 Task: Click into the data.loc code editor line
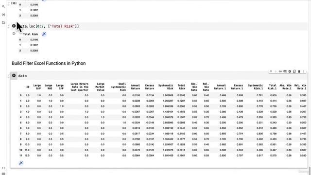point(159,26)
